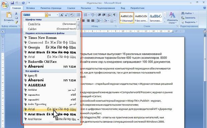Click the tab selector box left of ruler
The height and width of the screenshot is (128, 207).
pos(3,31)
